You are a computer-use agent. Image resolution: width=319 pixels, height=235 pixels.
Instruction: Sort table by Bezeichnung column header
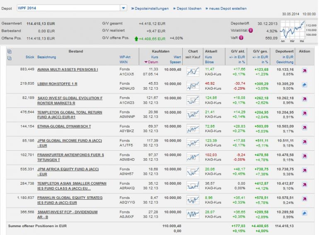[x=47, y=56]
